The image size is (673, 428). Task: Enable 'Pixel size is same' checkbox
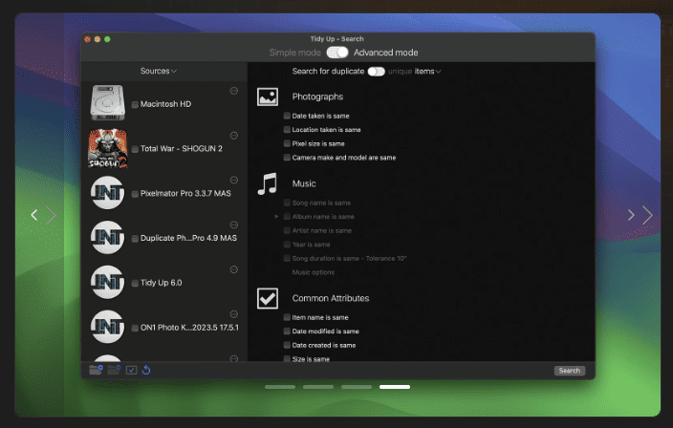[x=287, y=143]
